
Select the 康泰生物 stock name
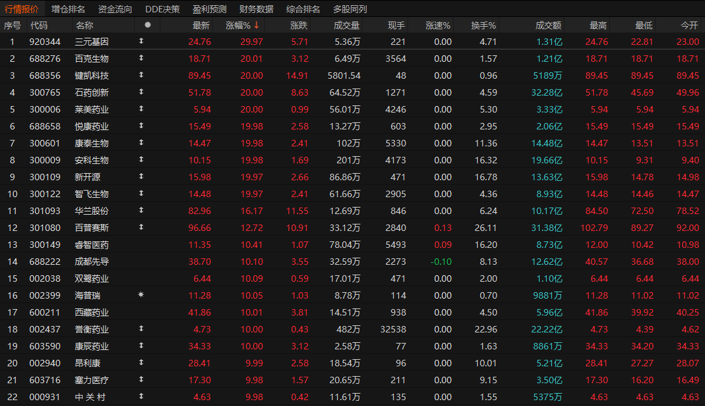click(x=92, y=143)
